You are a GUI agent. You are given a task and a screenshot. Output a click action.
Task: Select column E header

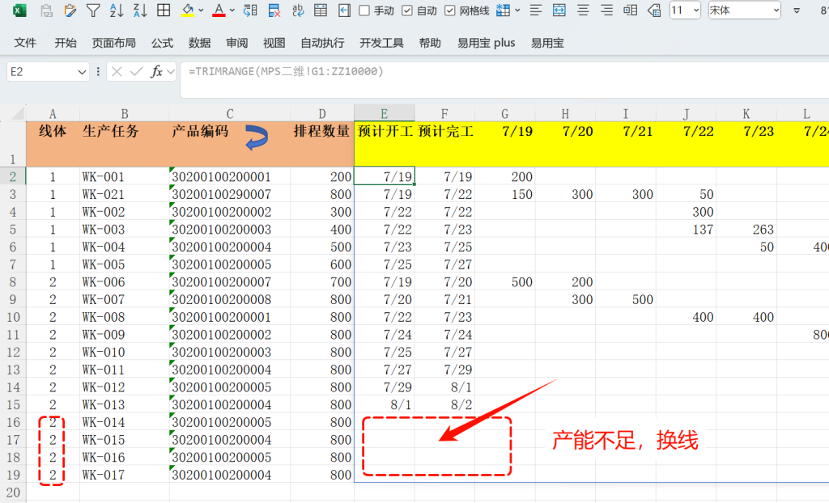(x=385, y=113)
